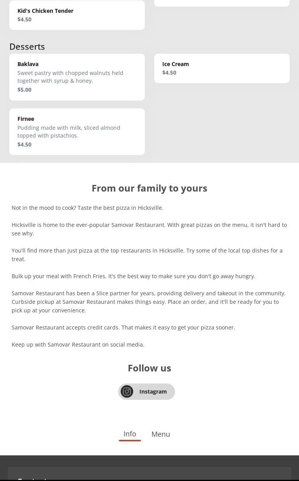The height and width of the screenshot is (481, 299).
Task: Click the Ice Cream $4.50 price
Action: 169,73
